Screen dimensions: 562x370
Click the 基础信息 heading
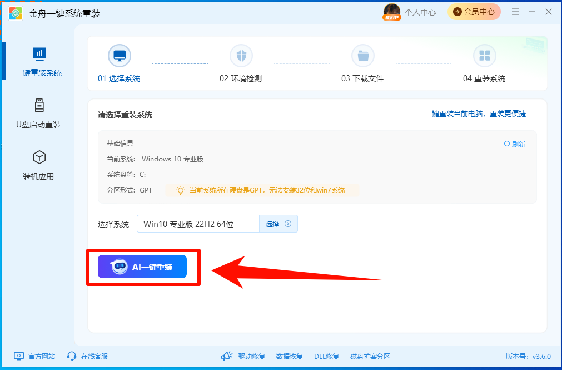click(120, 143)
